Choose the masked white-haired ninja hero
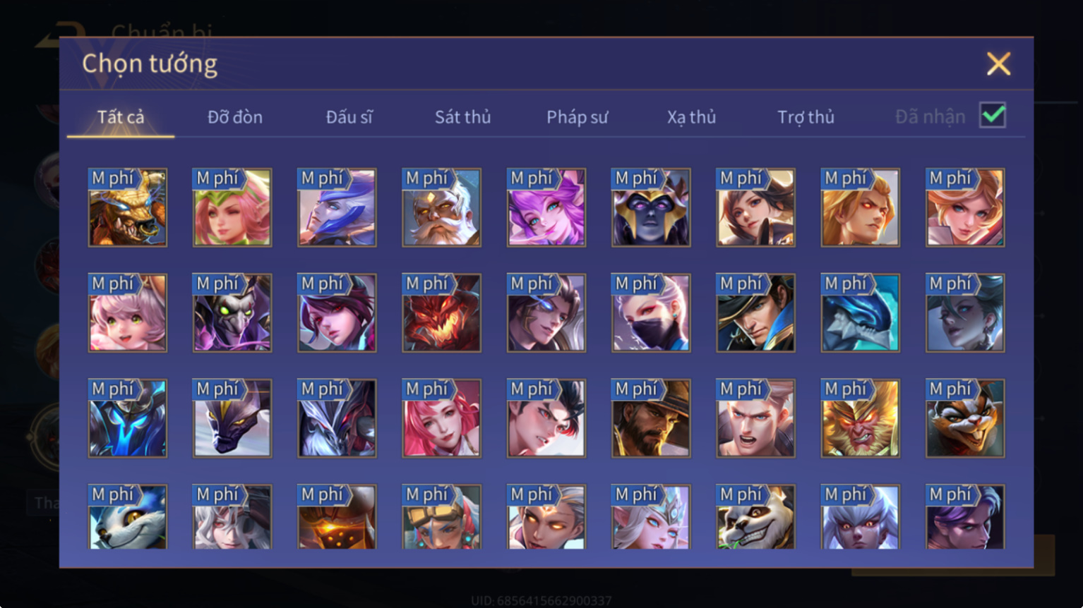The width and height of the screenshot is (1083, 608). click(x=651, y=312)
